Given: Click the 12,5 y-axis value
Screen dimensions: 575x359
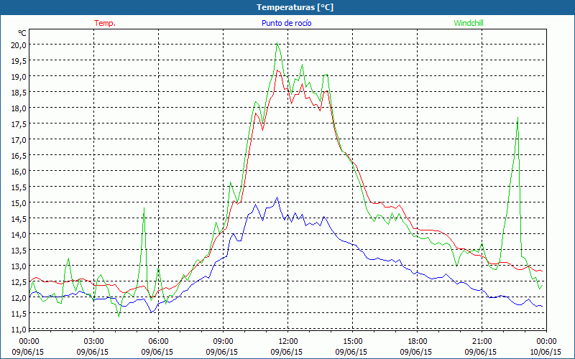Looking at the screenshot, I should pyautogui.click(x=19, y=282).
